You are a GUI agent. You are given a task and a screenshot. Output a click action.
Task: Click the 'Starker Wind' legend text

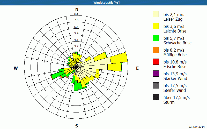(175, 78)
